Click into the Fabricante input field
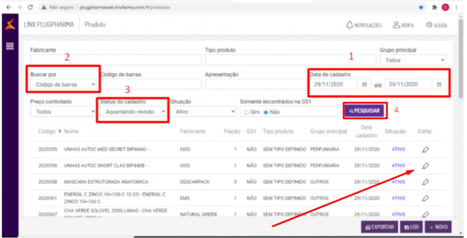The height and width of the screenshot is (238, 467). 114,60
